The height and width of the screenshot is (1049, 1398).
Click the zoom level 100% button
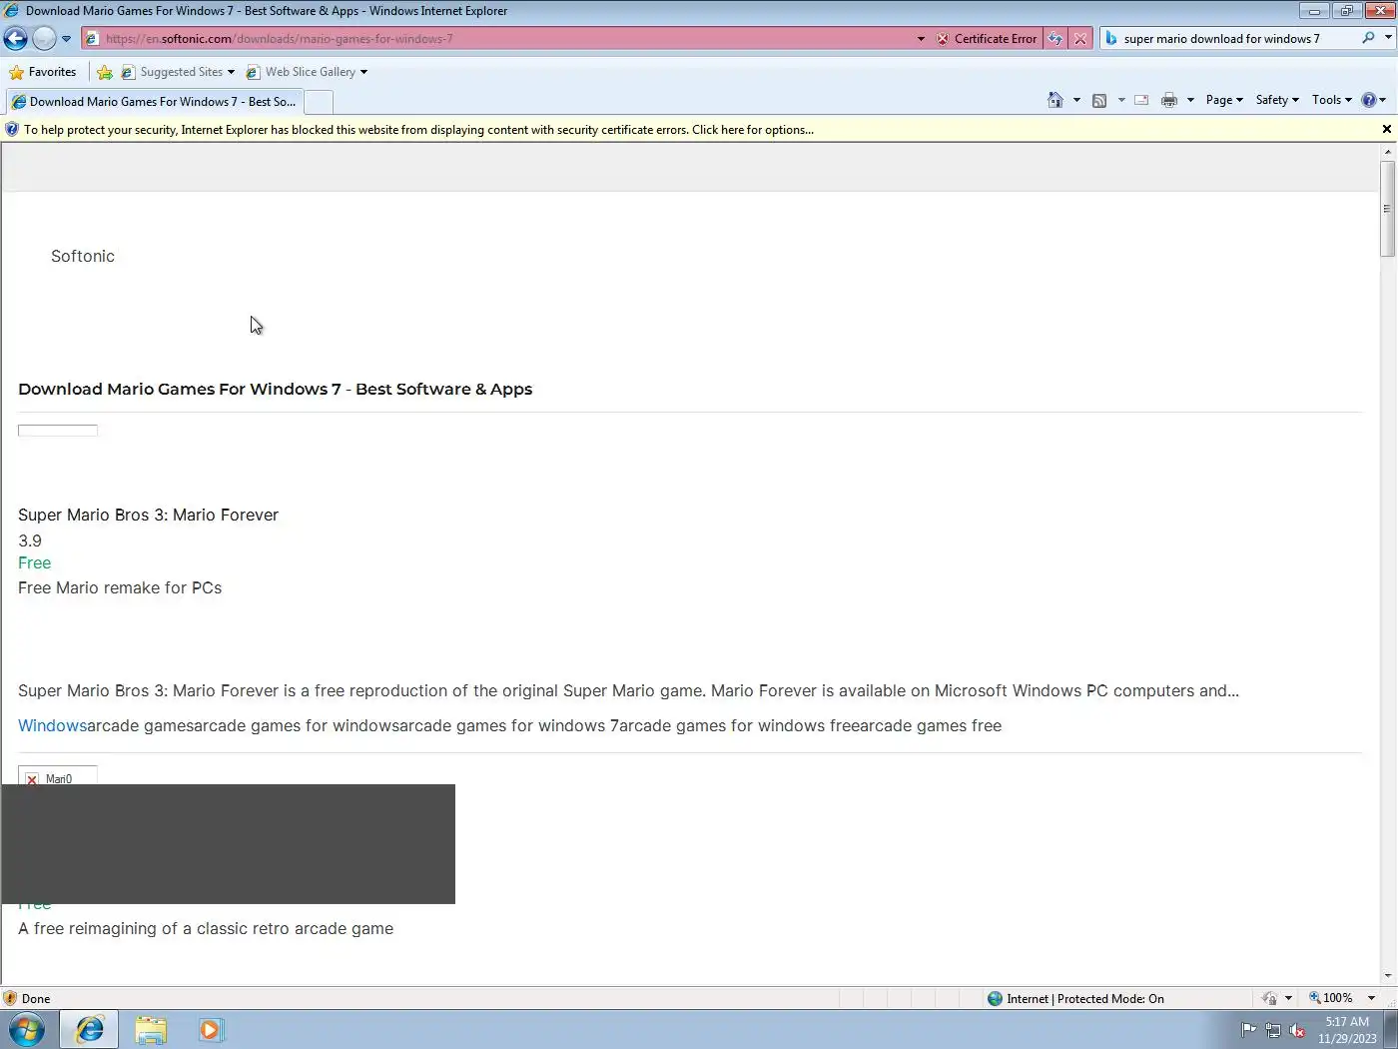point(1331,999)
